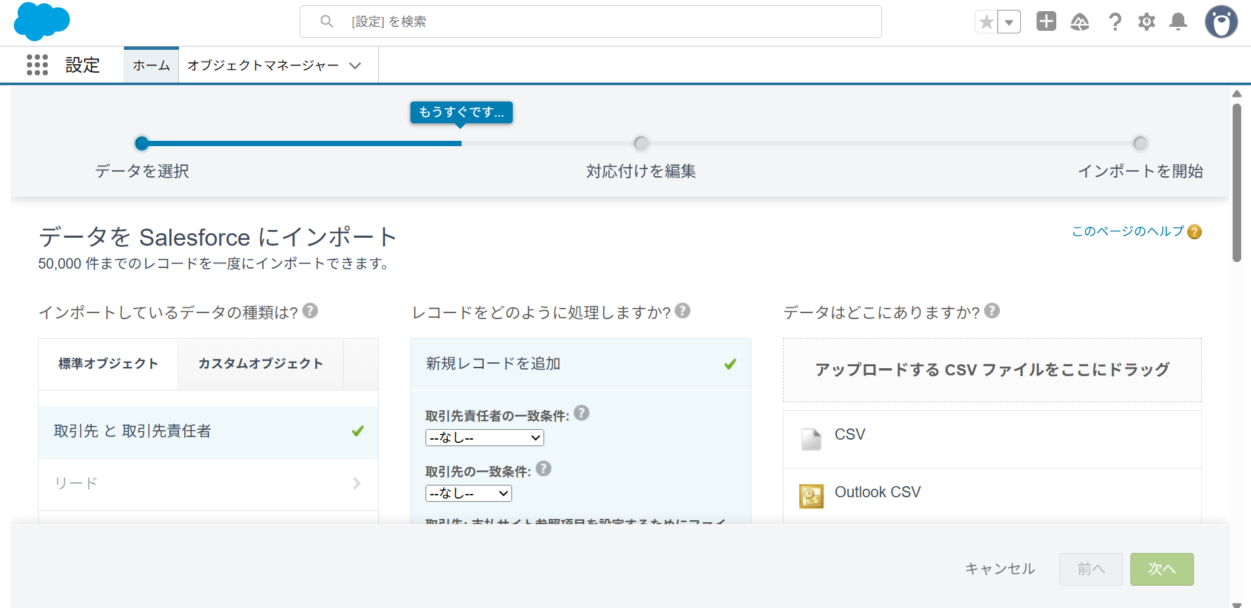The image size is (1251, 608).
Task: Switch to the オブジェクトマネージャー tab
Action: (x=263, y=66)
